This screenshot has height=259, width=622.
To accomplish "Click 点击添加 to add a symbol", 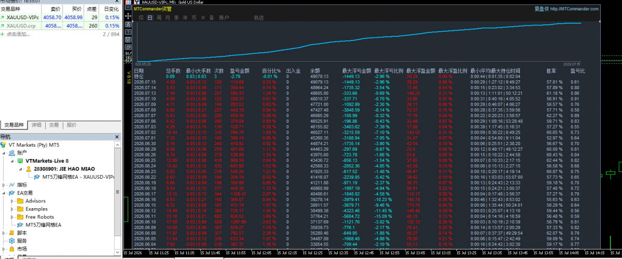I will pos(18,35).
